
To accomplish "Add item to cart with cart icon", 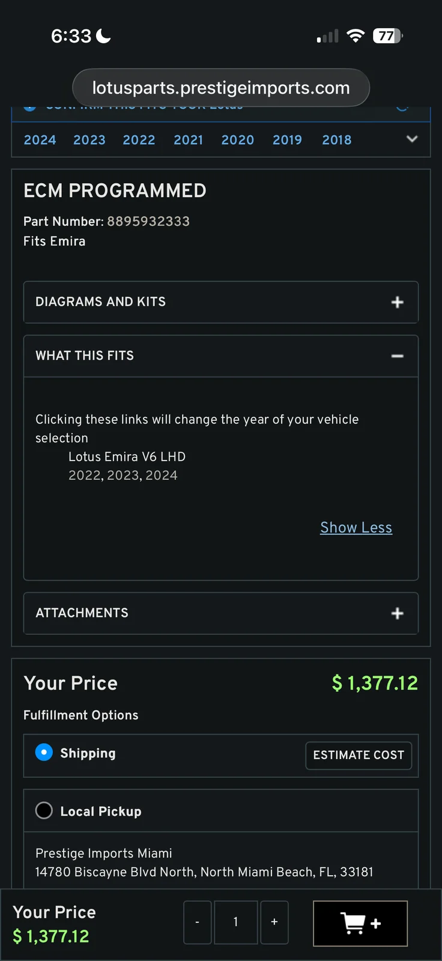I will coord(360,923).
